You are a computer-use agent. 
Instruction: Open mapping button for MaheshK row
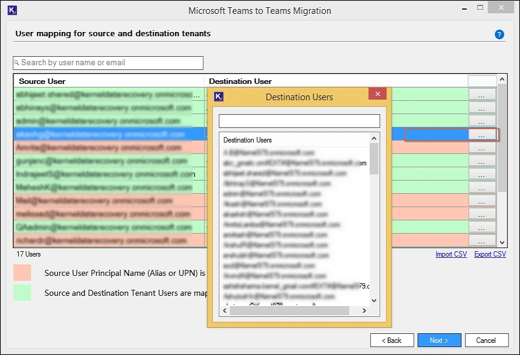click(482, 187)
